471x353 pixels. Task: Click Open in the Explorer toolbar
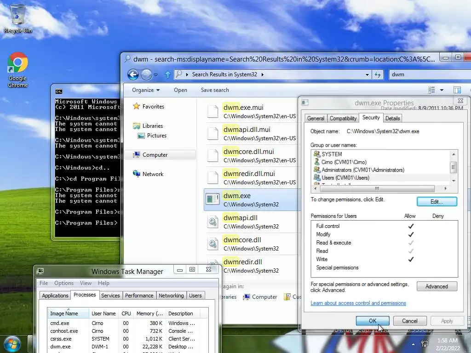(x=180, y=90)
